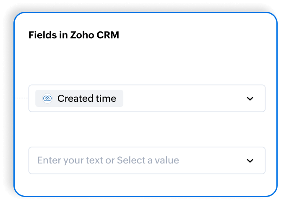Open the value dropdown chevron arrow
The image size is (281, 202).
[x=250, y=161]
